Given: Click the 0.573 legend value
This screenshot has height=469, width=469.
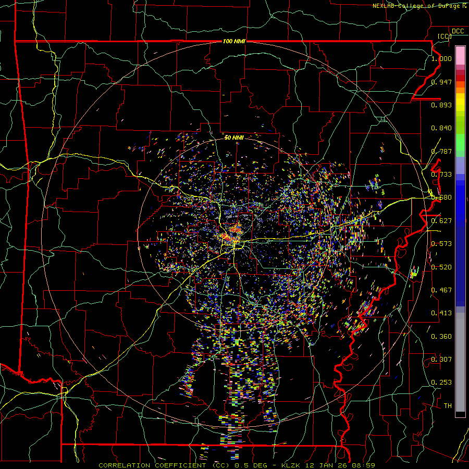Looking at the screenshot, I should [441, 244].
